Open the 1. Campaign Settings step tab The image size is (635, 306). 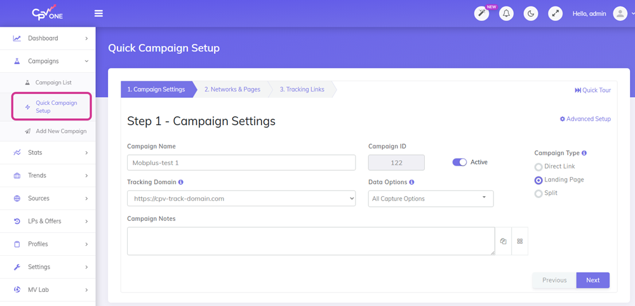coord(156,90)
